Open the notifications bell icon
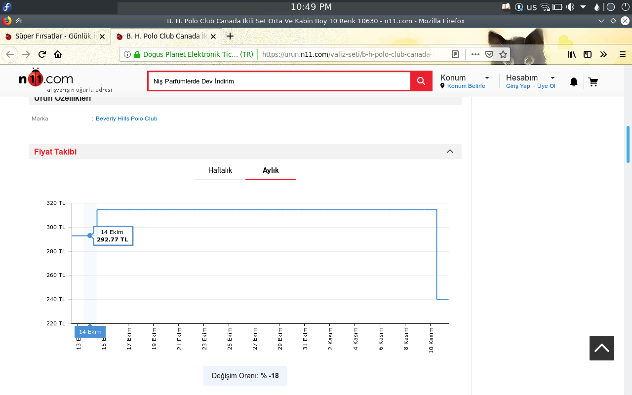The image size is (632, 395). click(573, 82)
